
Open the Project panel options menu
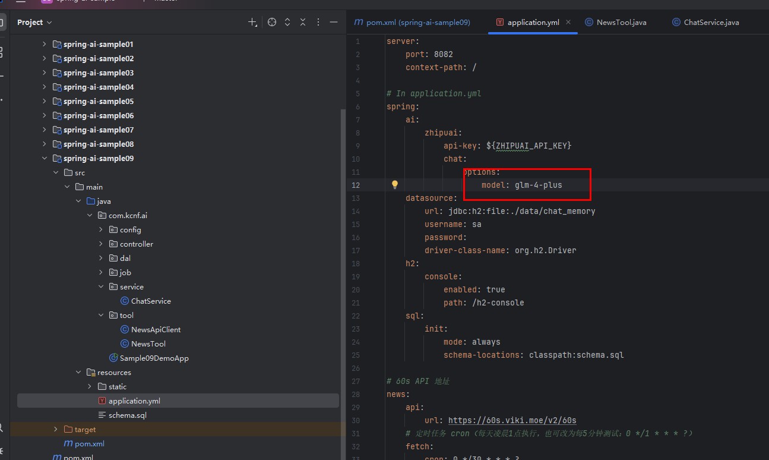tap(318, 22)
